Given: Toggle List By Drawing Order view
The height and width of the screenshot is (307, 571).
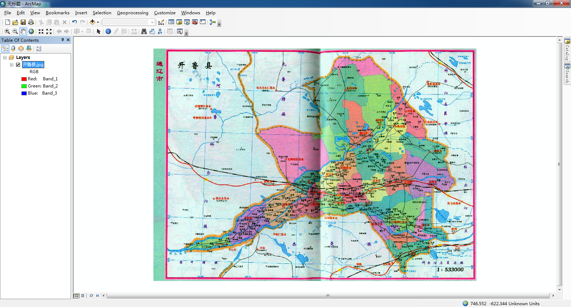Looking at the screenshot, I should coord(5,49).
